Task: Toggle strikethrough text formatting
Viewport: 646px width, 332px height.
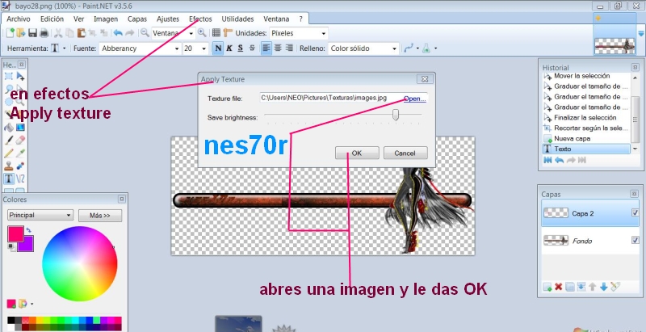Action: pyautogui.click(x=252, y=48)
